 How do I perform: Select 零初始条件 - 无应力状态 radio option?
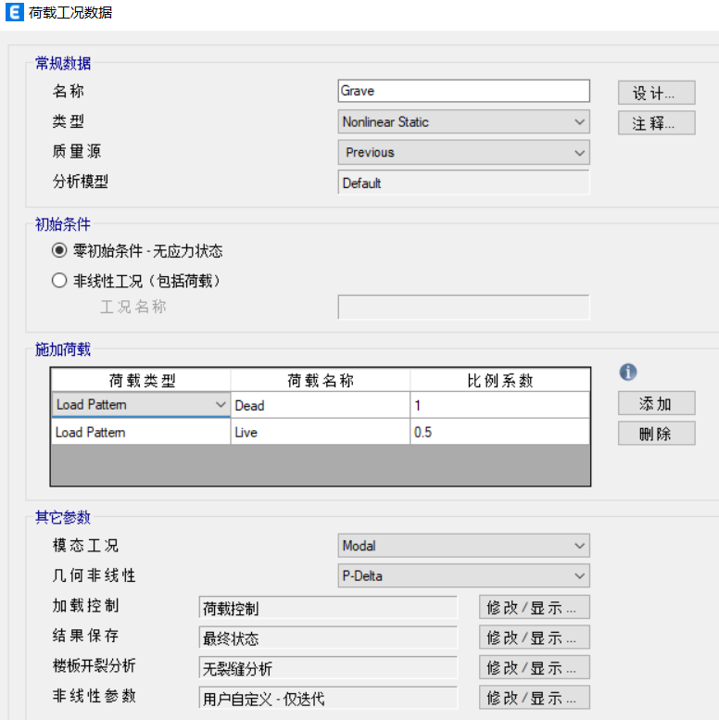click(60, 251)
